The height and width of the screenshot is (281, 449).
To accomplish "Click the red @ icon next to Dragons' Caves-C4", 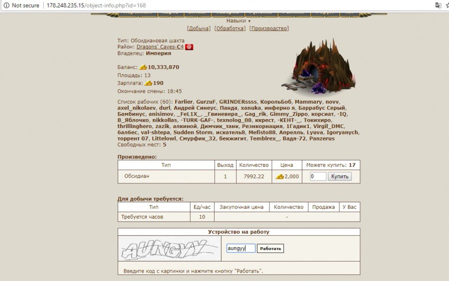I will click(189, 47).
